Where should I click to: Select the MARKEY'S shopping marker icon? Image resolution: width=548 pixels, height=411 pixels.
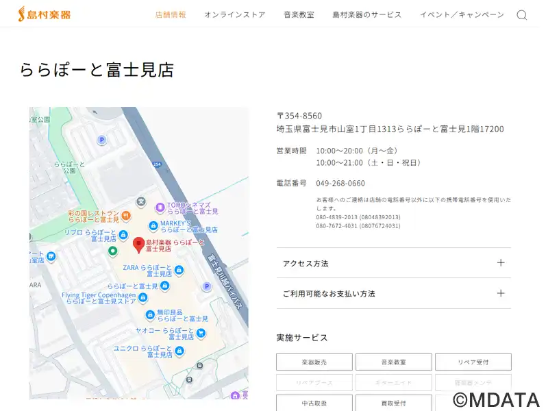(153, 226)
